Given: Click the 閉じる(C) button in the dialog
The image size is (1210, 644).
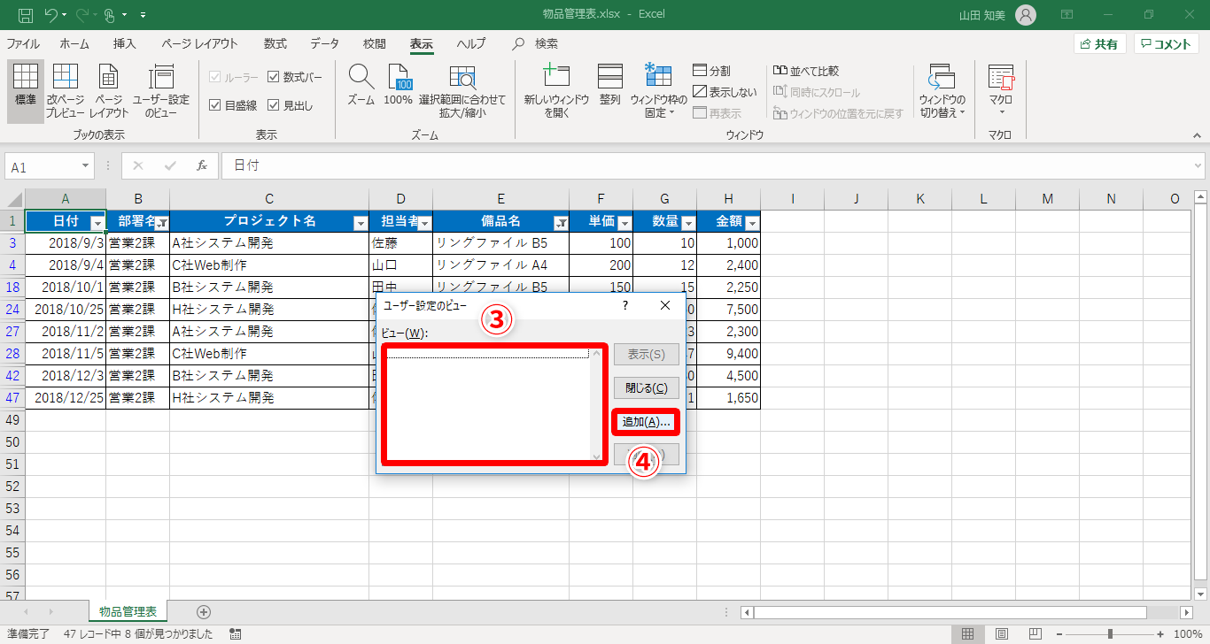Looking at the screenshot, I should (647, 387).
